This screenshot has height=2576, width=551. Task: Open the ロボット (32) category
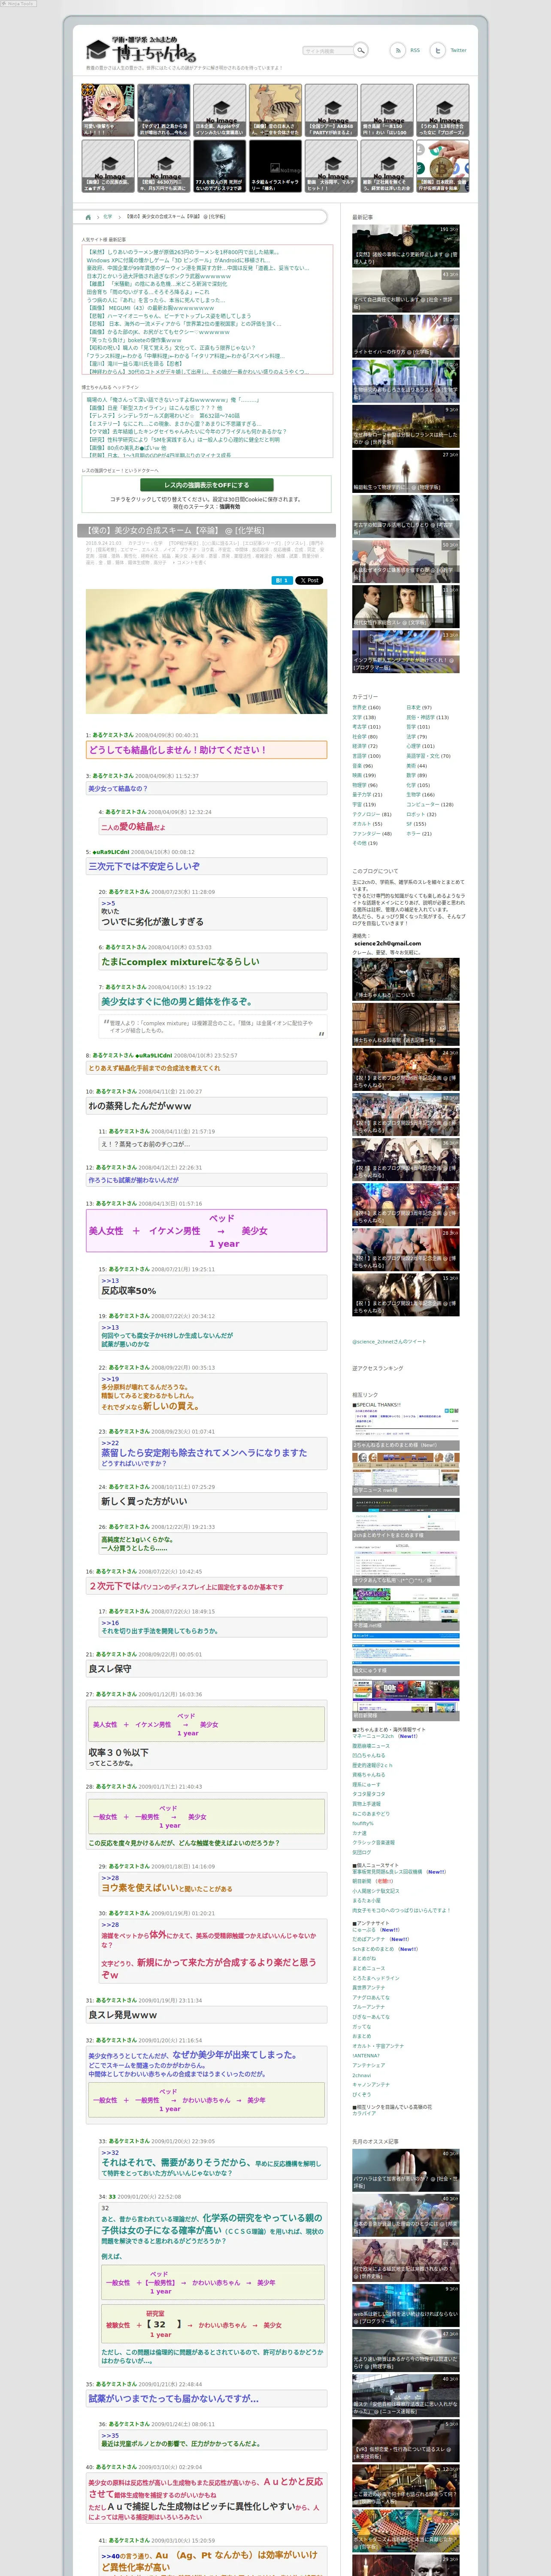[x=421, y=814]
